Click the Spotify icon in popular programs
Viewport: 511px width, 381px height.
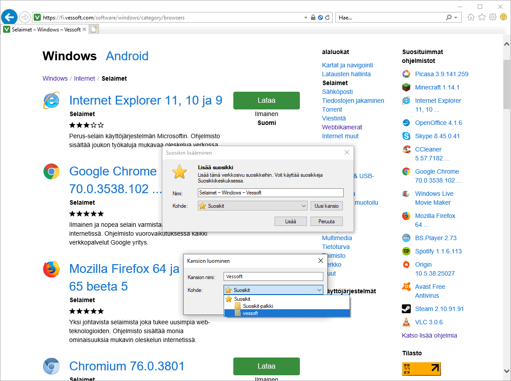pyautogui.click(x=406, y=252)
